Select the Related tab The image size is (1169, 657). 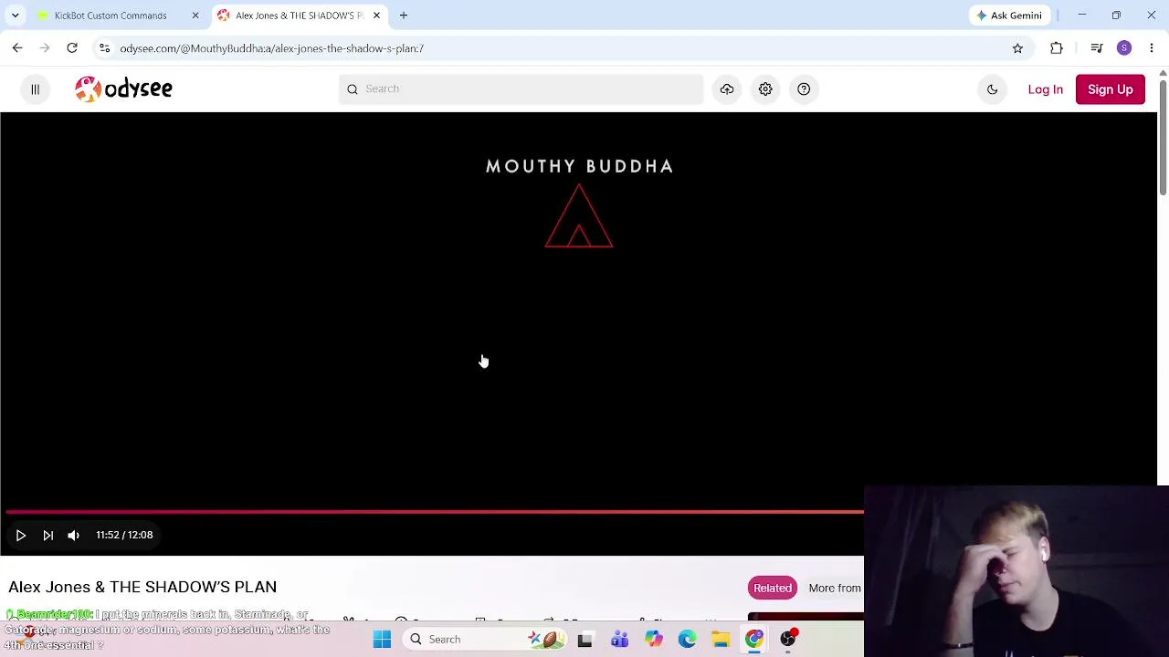point(773,588)
